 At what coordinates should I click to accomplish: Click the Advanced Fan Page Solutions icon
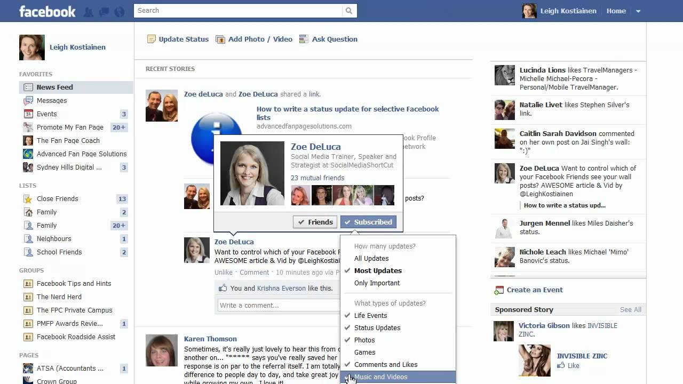point(28,154)
